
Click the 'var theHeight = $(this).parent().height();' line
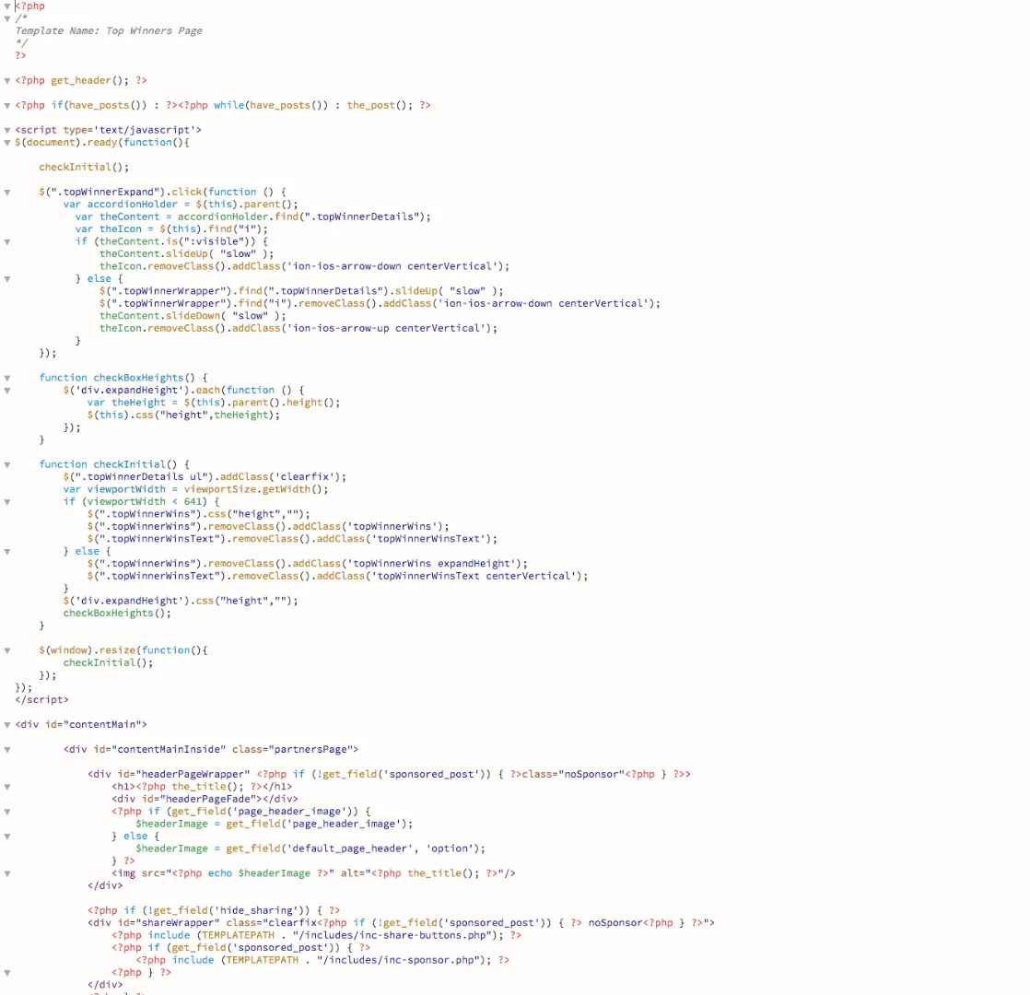[214, 403]
